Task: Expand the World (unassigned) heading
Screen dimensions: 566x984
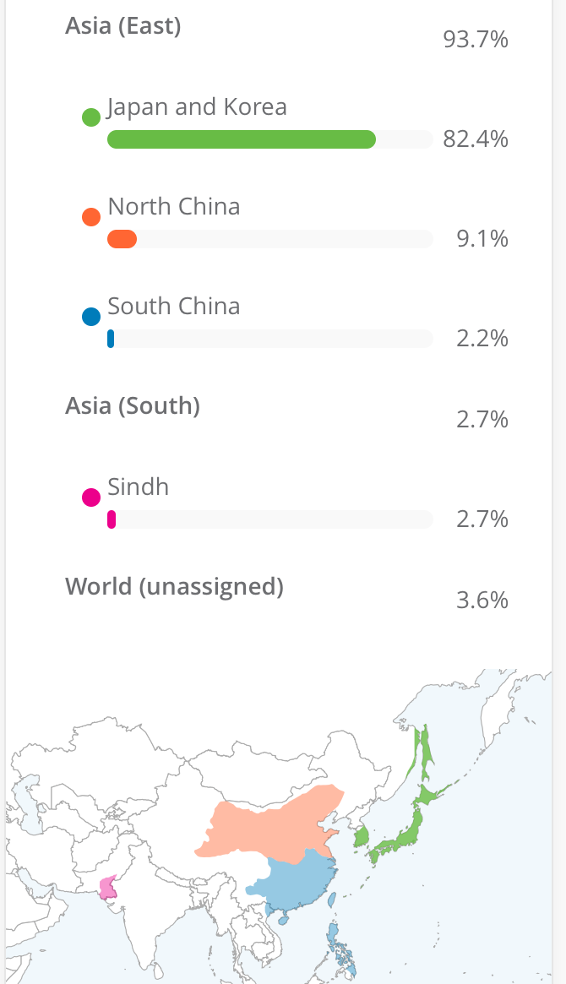Action: tap(174, 587)
